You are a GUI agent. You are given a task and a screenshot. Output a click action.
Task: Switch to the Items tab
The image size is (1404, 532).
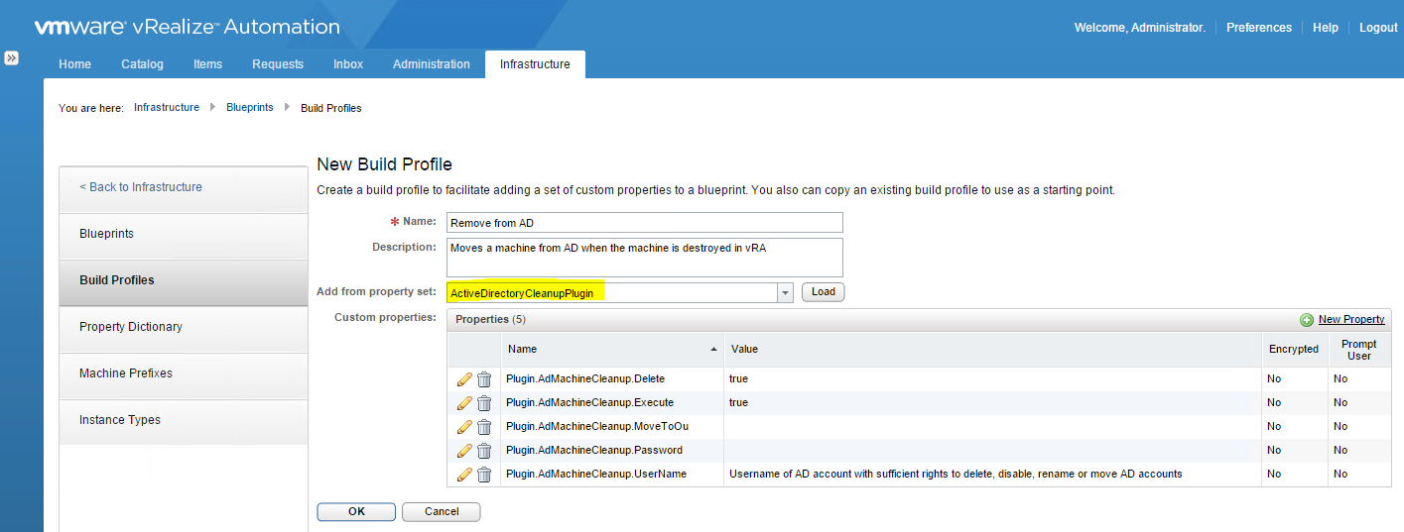[207, 64]
